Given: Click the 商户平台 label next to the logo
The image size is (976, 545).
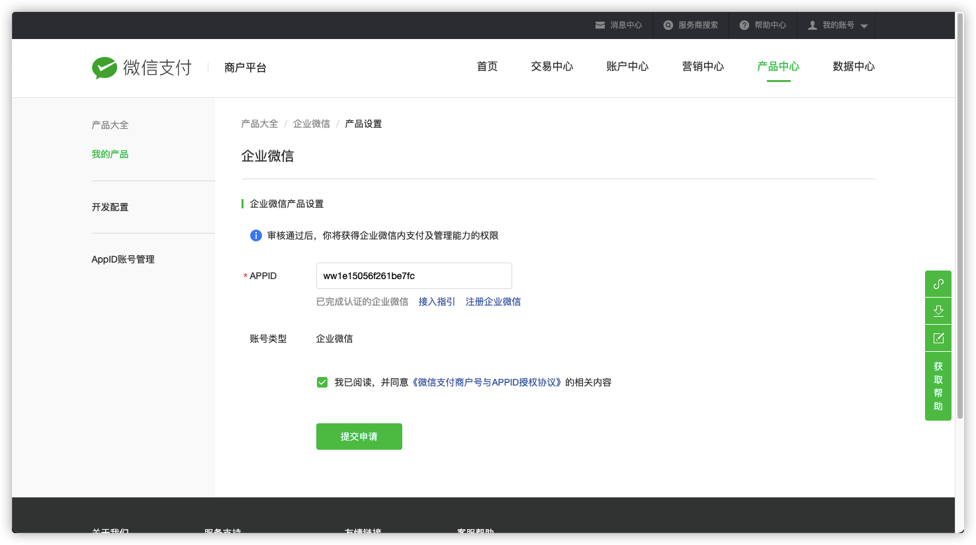Looking at the screenshot, I should click(x=245, y=67).
